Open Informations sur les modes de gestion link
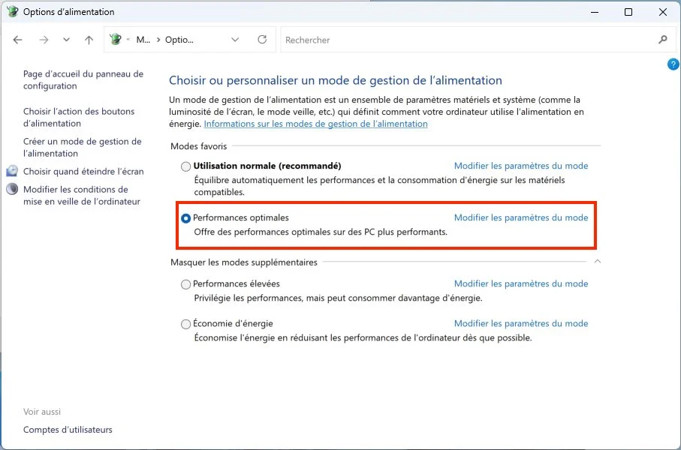Screen dimensions: 681x450 316,124
